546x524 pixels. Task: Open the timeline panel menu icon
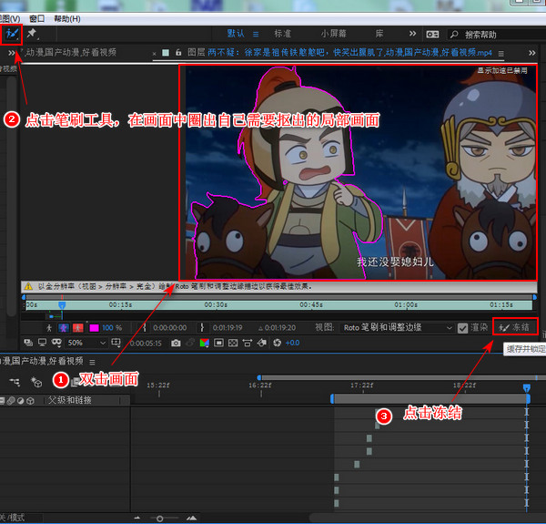[x=92, y=362]
